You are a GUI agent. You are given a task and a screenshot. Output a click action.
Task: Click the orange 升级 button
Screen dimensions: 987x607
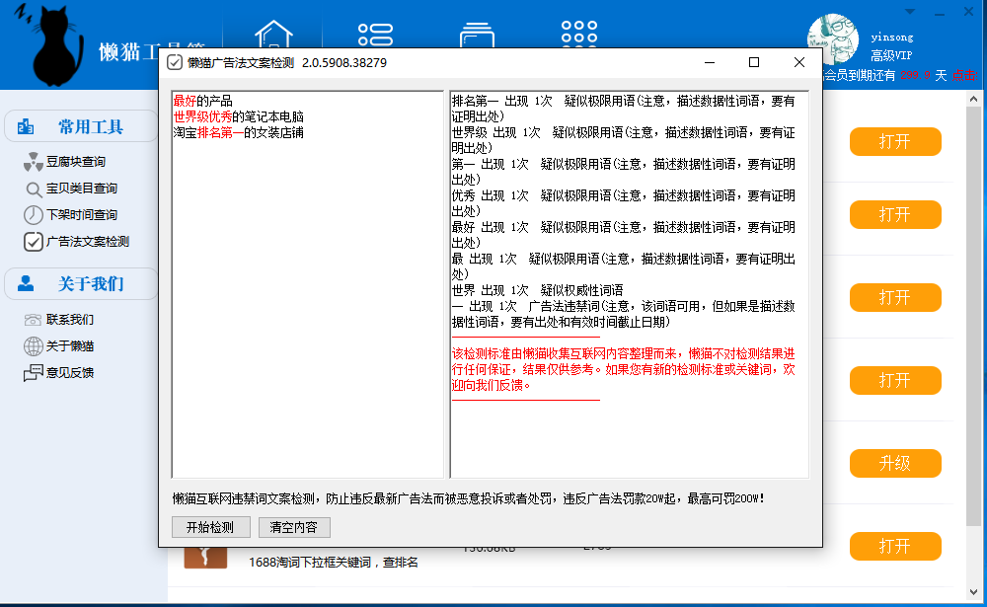[x=895, y=463]
